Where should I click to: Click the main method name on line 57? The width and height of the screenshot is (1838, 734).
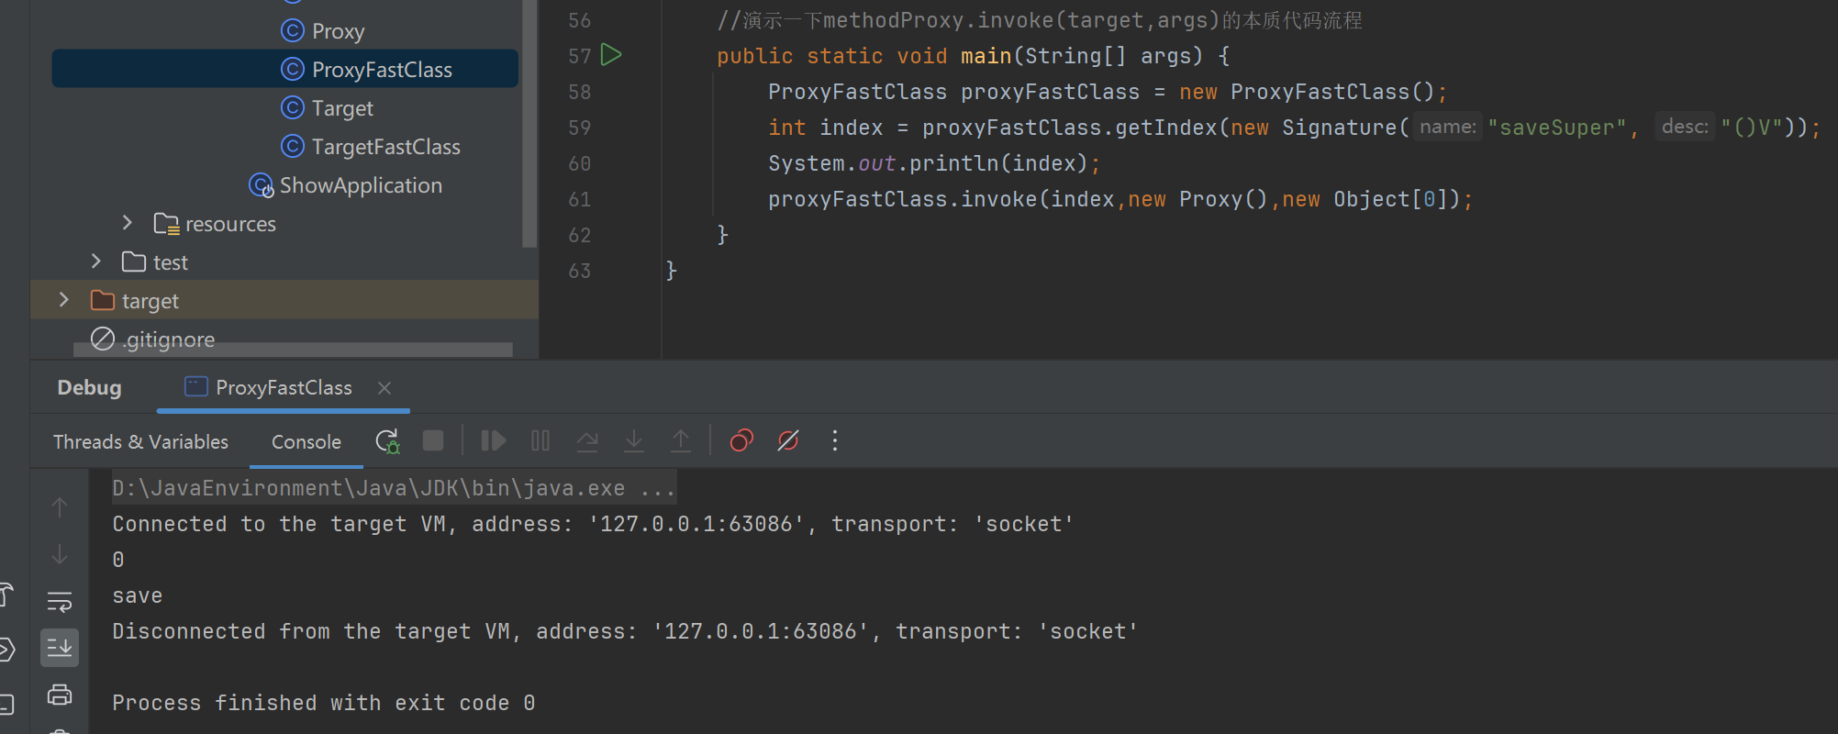point(986,56)
